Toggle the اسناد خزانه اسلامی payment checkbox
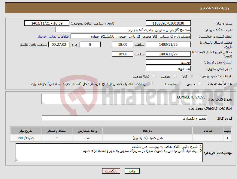The image size is (237, 179). (x=151, y=83)
